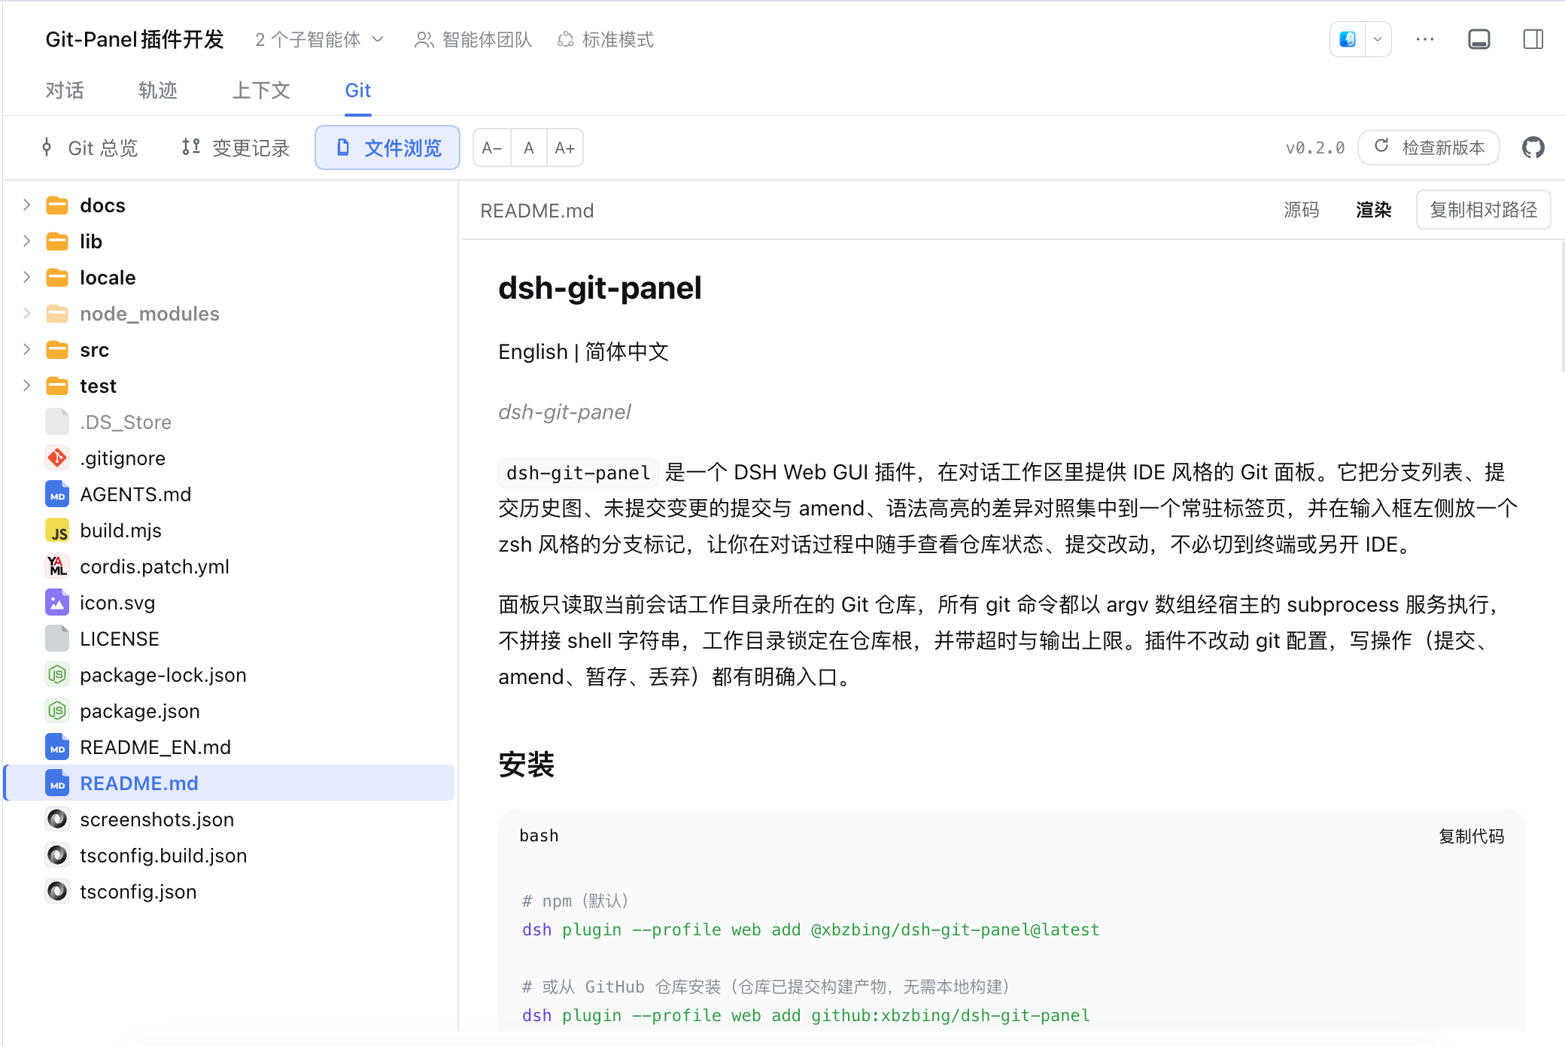Click the docs folder icon
Image resolution: width=1565 pixels, height=1046 pixels.
57,205
